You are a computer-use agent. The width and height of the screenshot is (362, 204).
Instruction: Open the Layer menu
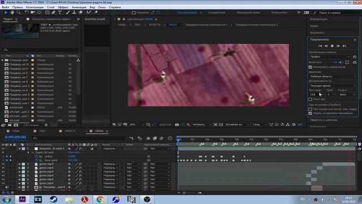tap(50, 7)
